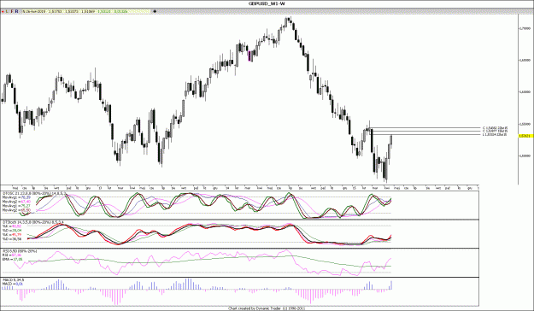Viewport: 534px width, 311px height.
Task: Click the latest rightmost weekly candle
Action: coord(391,141)
